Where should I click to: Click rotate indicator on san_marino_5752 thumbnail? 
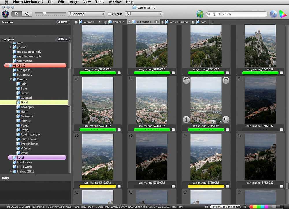239,136
